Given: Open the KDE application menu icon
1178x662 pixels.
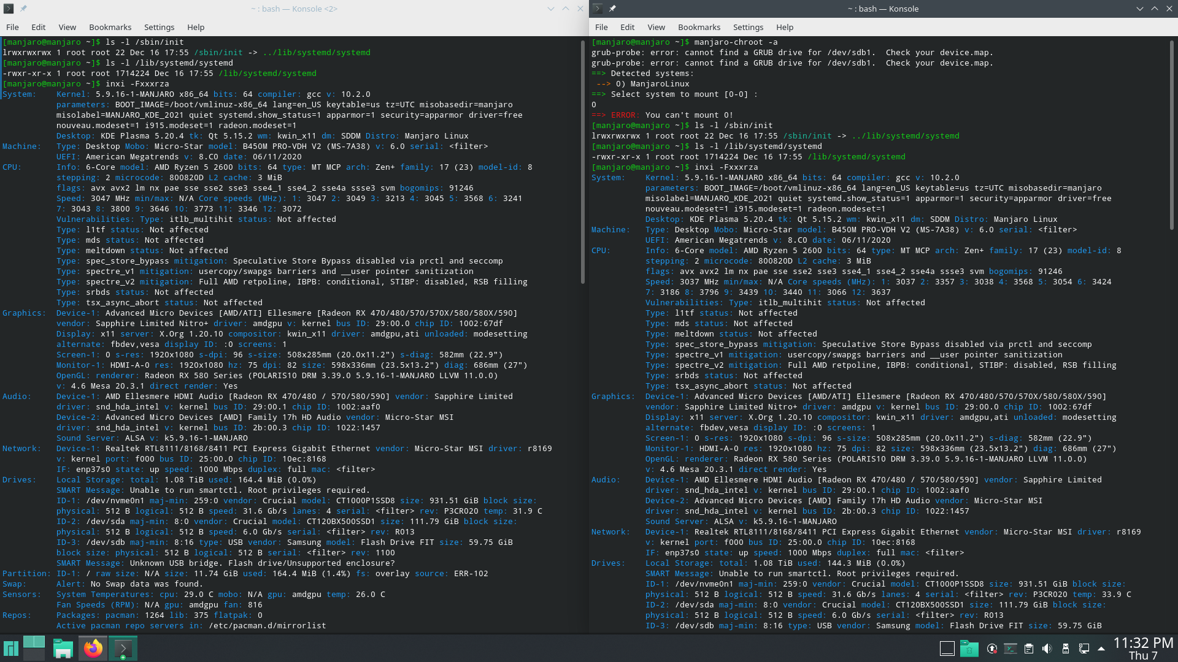Looking at the screenshot, I should (10, 649).
